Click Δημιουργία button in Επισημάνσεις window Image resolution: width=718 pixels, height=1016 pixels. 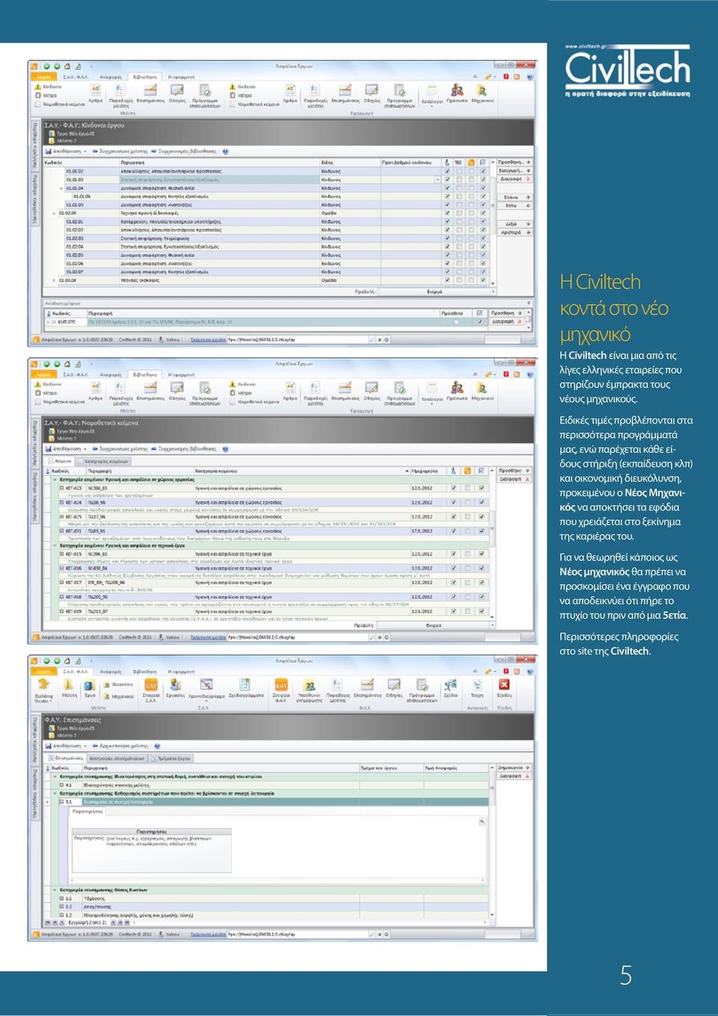point(514,768)
